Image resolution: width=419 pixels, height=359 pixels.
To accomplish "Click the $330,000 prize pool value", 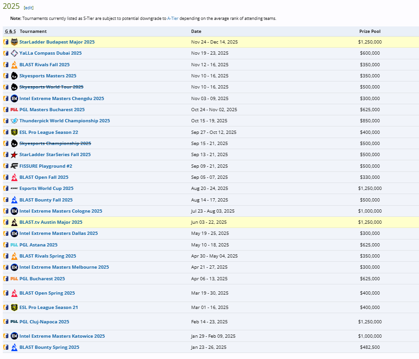I will (370, 177).
